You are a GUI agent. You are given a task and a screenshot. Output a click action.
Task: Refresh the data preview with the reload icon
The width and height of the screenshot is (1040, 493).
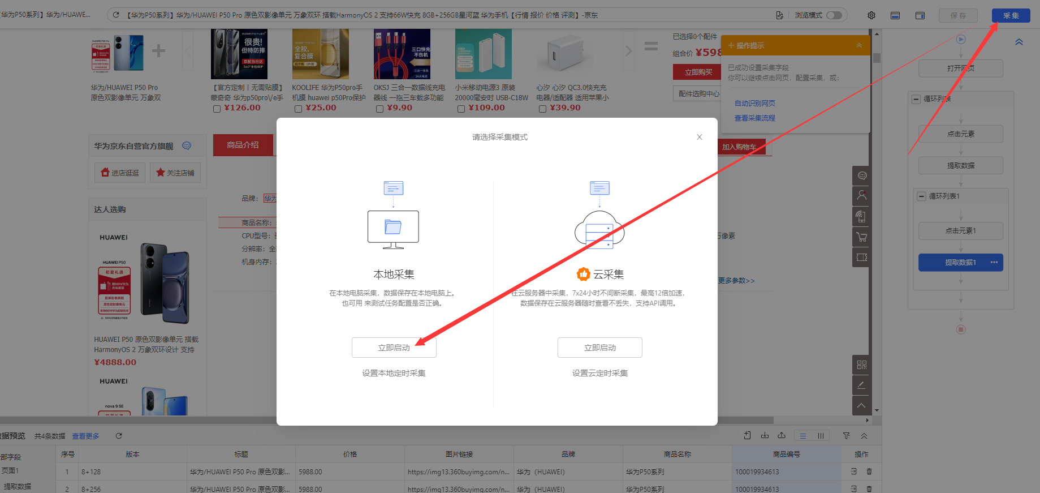click(119, 436)
